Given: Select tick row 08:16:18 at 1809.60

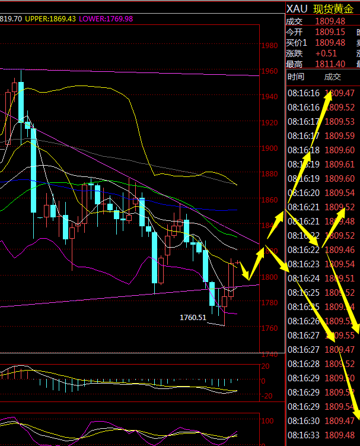Looking at the screenshot, I should click(321, 150).
